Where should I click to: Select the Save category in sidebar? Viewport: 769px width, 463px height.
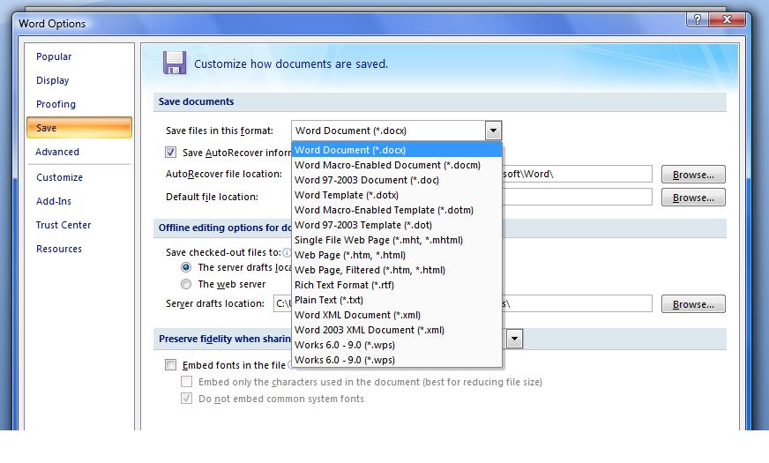pos(79,128)
